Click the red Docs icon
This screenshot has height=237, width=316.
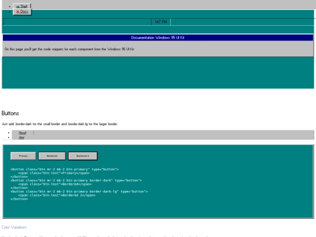pos(18,12)
